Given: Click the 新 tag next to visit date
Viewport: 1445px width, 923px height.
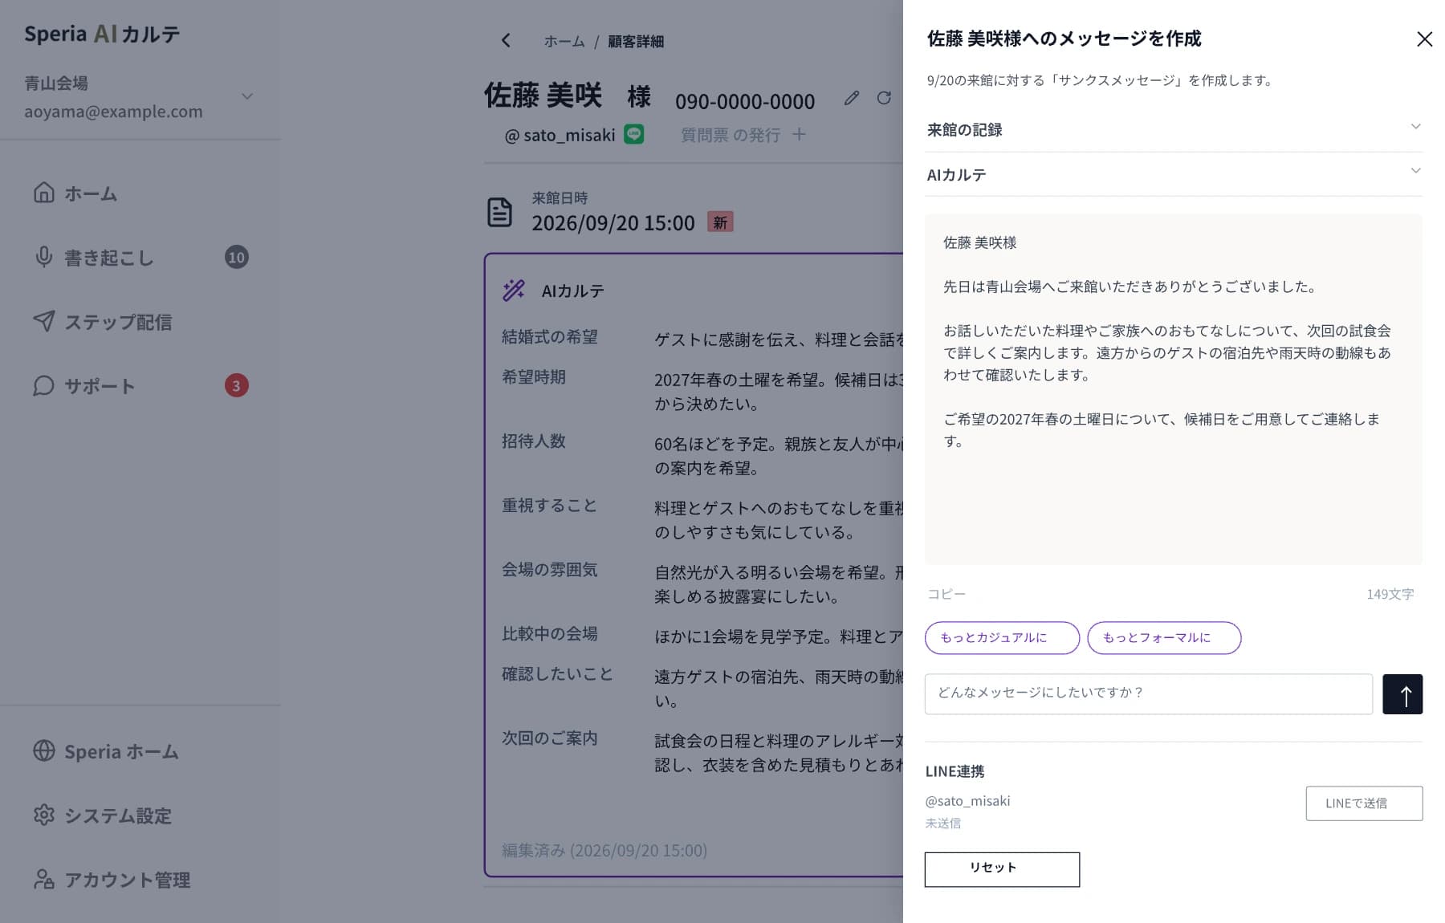Looking at the screenshot, I should (x=720, y=222).
